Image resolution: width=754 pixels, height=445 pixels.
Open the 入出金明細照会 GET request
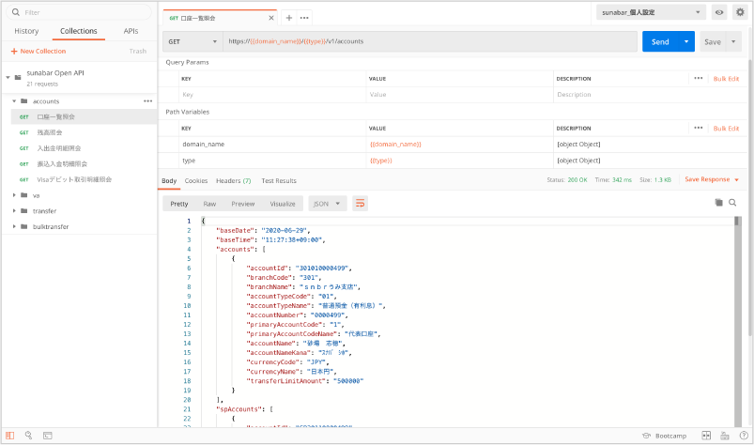pyautogui.click(x=58, y=148)
